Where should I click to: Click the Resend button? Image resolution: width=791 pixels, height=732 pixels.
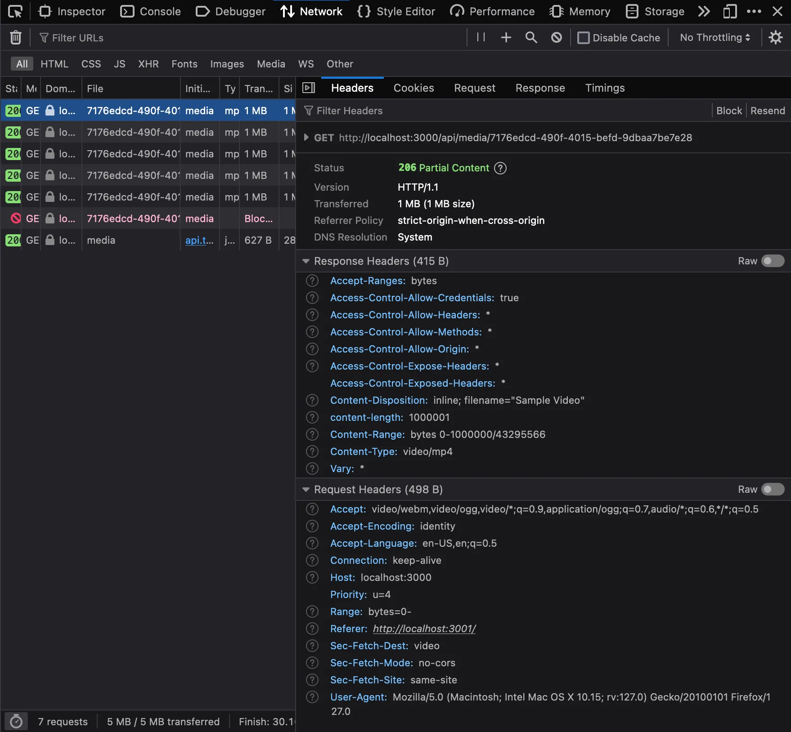768,111
